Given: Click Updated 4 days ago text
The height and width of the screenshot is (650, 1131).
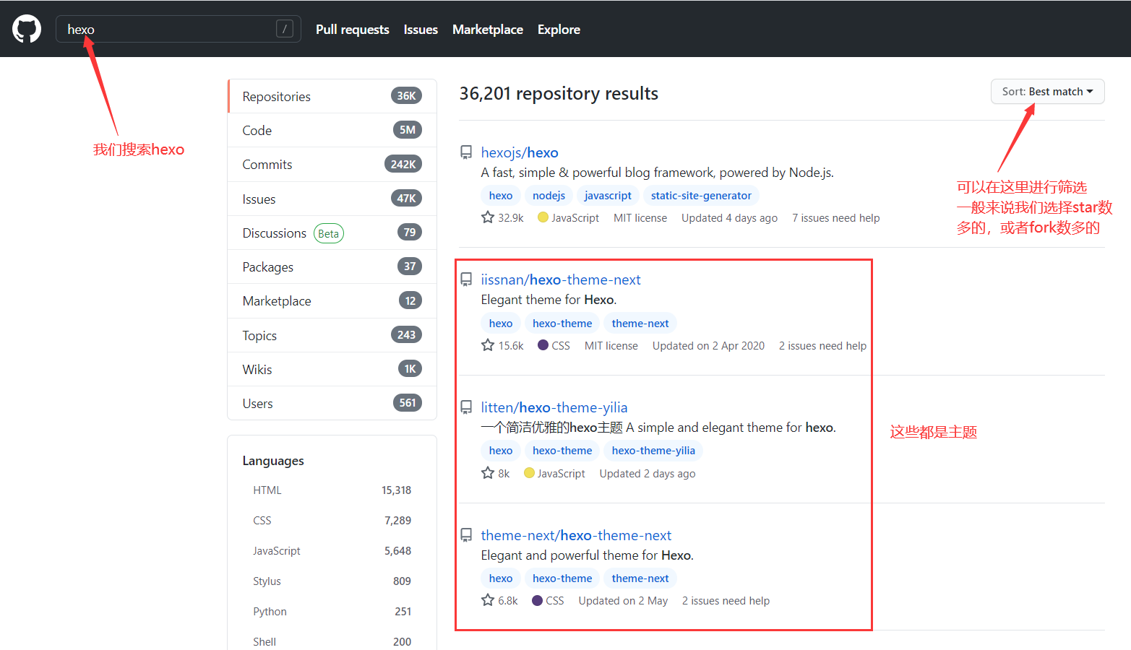Looking at the screenshot, I should [x=729, y=218].
